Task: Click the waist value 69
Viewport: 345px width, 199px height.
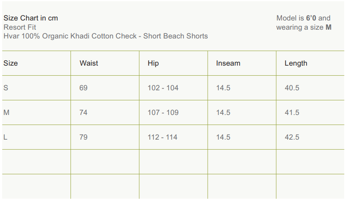Action: click(83, 88)
